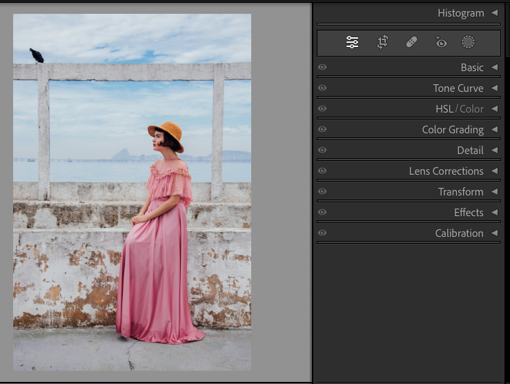Toggle Calibration panel eye icon

(322, 233)
